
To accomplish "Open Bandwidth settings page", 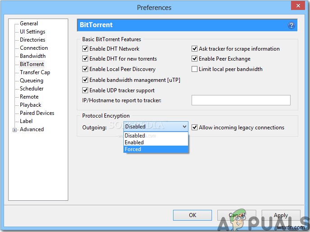I will 33,56.
